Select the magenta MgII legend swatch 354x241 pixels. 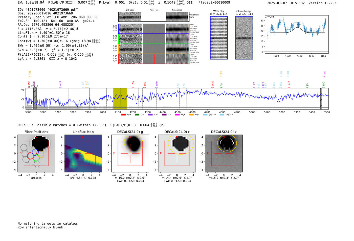(x=177, y=115)
